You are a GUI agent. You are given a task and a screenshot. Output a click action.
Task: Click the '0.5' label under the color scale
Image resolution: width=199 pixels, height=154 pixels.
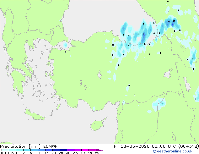coord(11,153)
